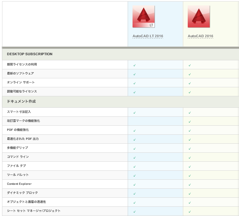Click AutoCAD LT checkmark for ダイナミック ブロック

click(x=134, y=194)
